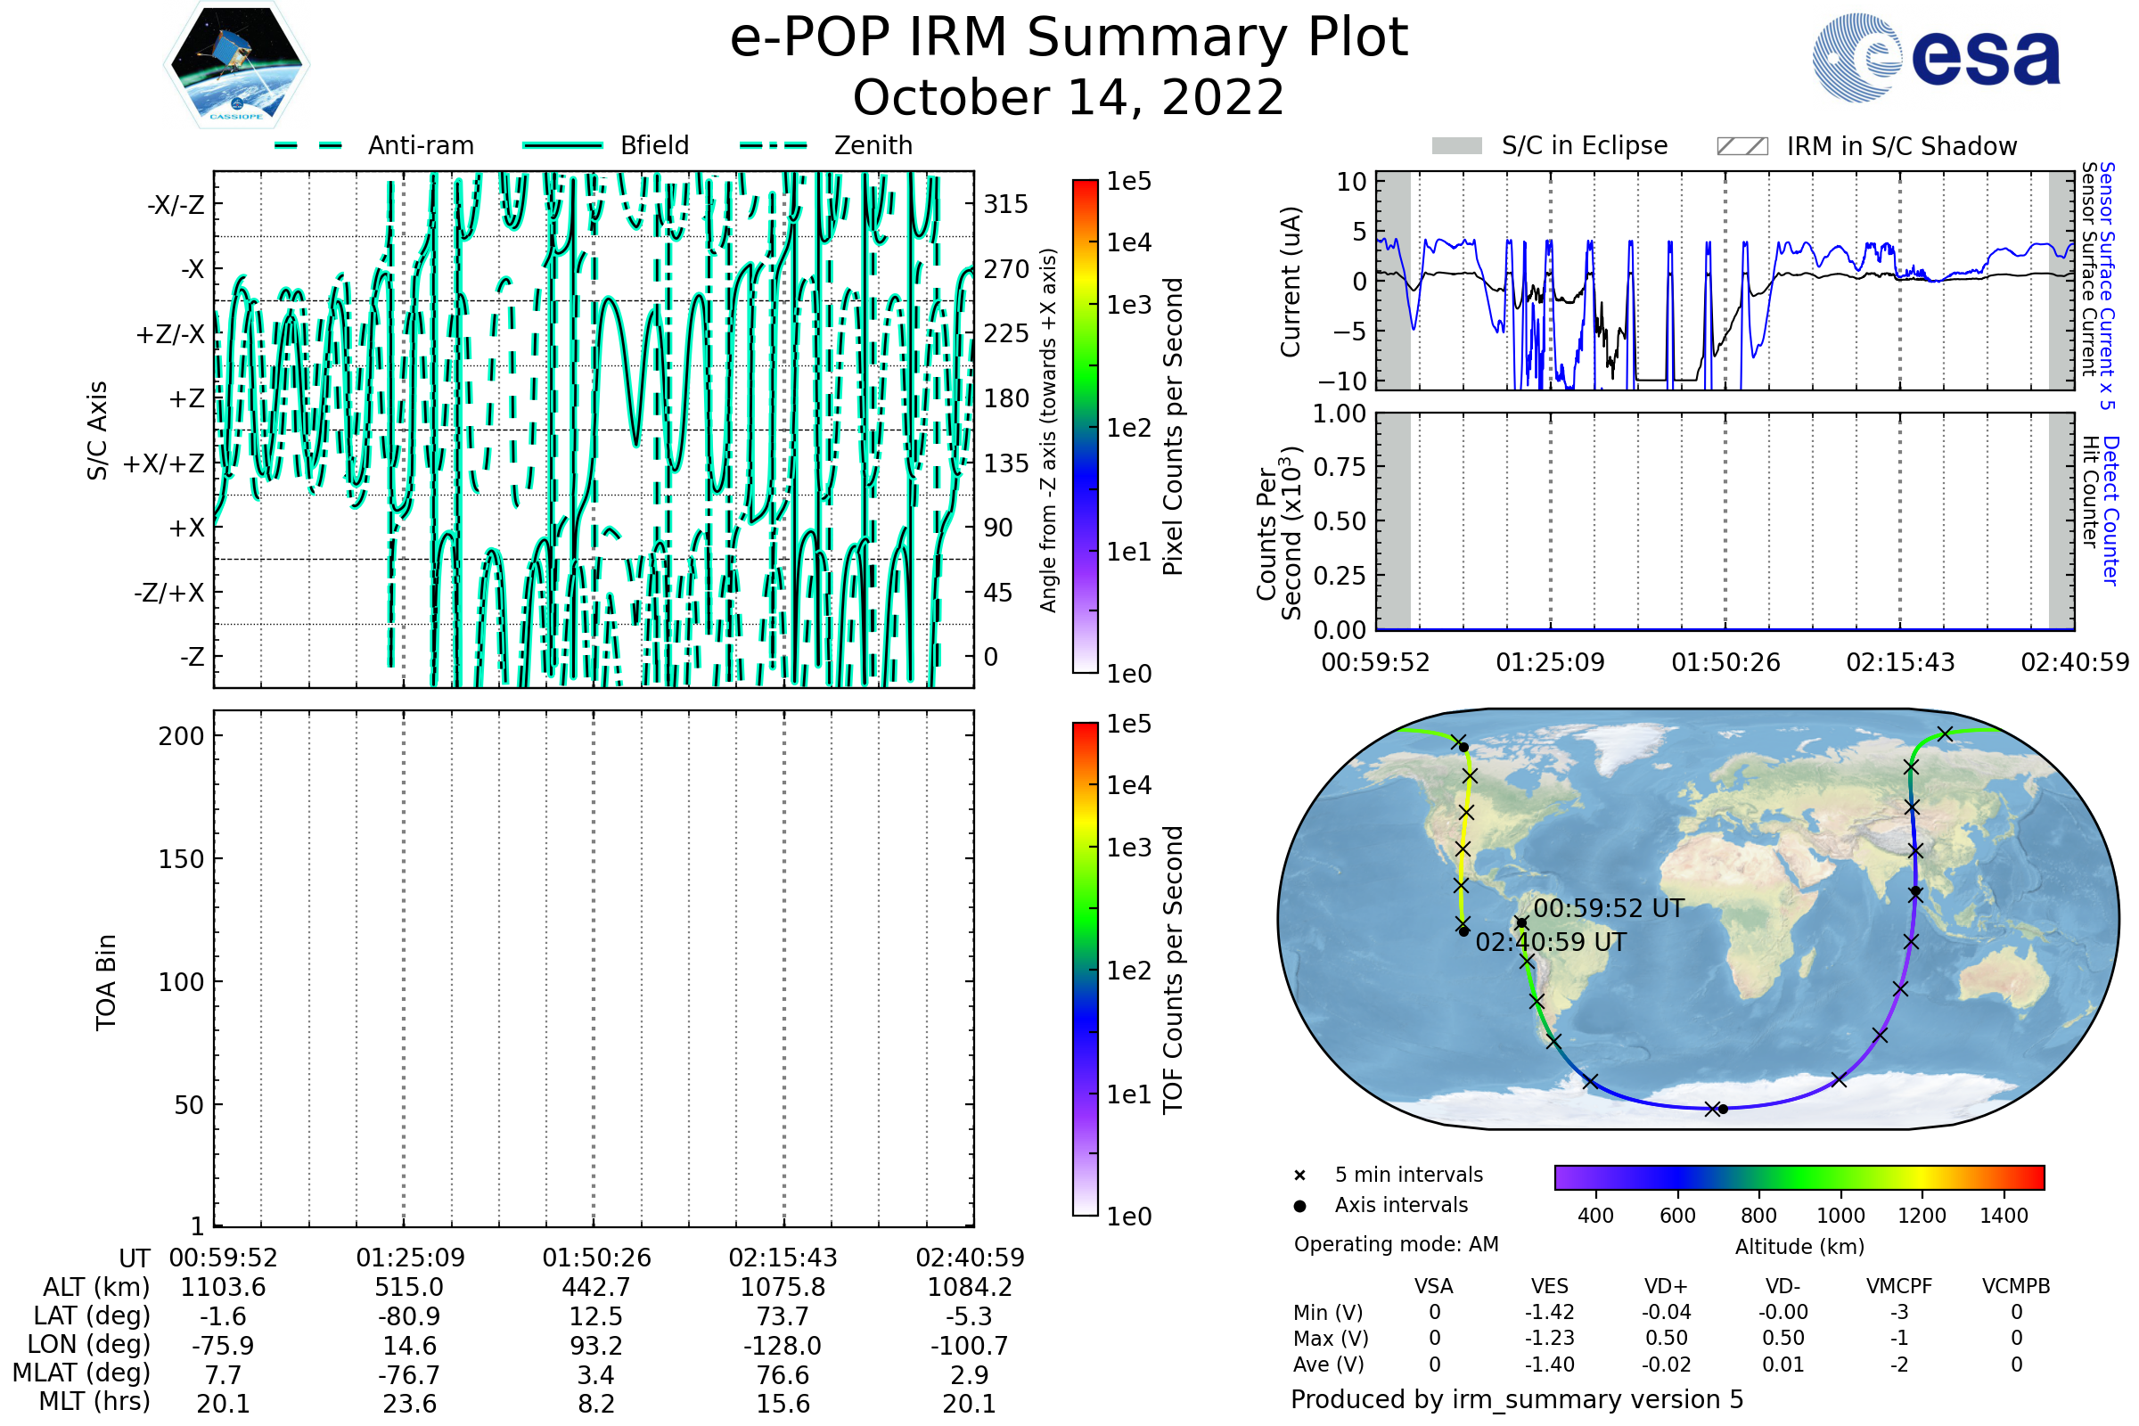Click the ESA logo
Image resolution: width=2139 pixels, height=1426 pixels.
click(x=1936, y=57)
